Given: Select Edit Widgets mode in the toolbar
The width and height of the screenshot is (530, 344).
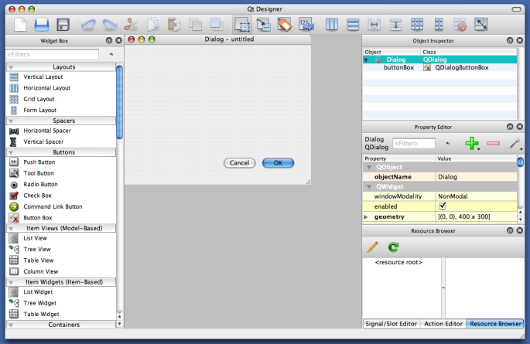Looking at the screenshot, I should coord(242,25).
